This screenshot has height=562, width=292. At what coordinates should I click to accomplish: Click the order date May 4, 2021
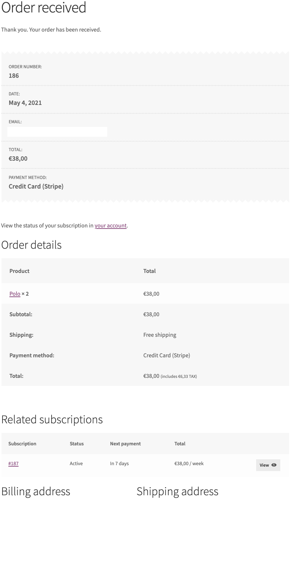coord(25,103)
